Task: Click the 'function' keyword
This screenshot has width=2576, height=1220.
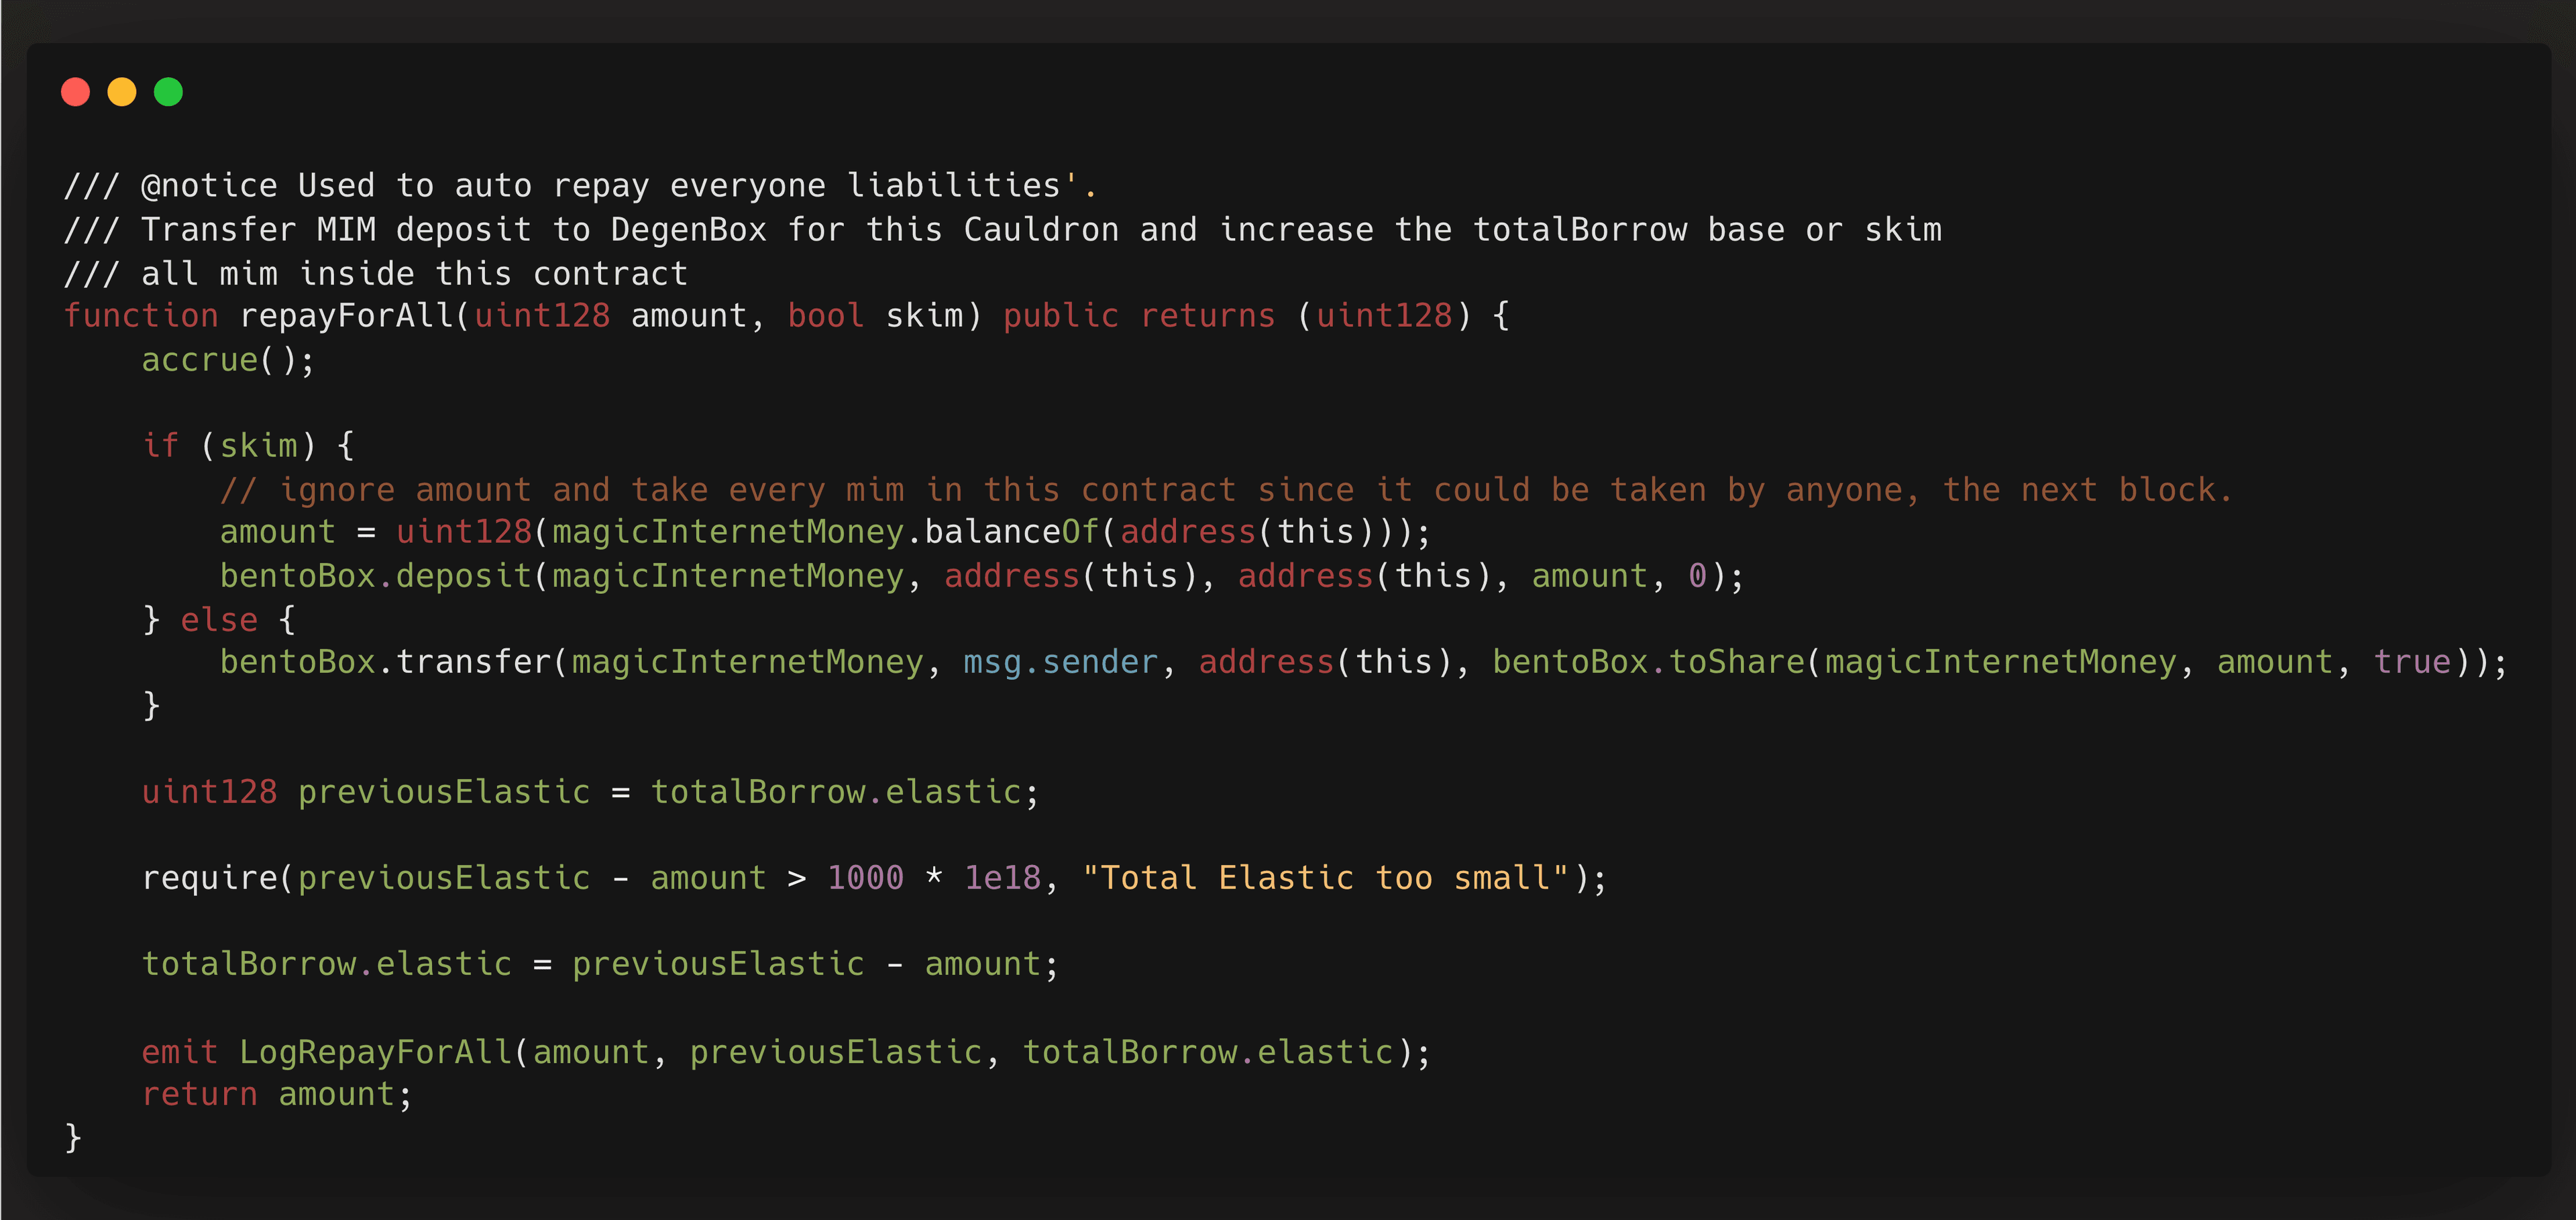Action: (x=141, y=316)
